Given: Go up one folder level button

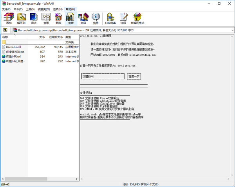Looking at the screenshot, I should tap(5, 30).
